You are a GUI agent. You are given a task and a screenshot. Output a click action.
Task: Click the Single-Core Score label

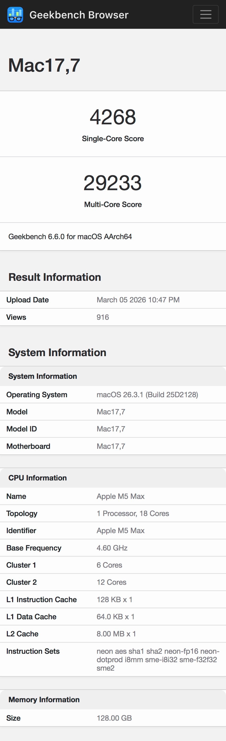(113, 139)
